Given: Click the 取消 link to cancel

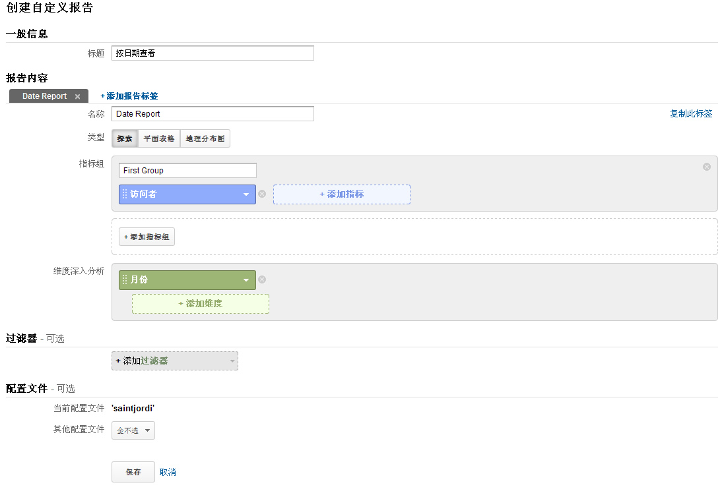Looking at the screenshot, I should [x=167, y=472].
